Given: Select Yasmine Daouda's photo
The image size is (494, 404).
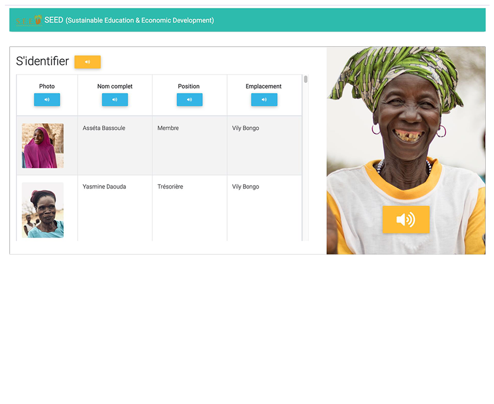Looking at the screenshot, I should pyautogui.click(x=42, y=210).
